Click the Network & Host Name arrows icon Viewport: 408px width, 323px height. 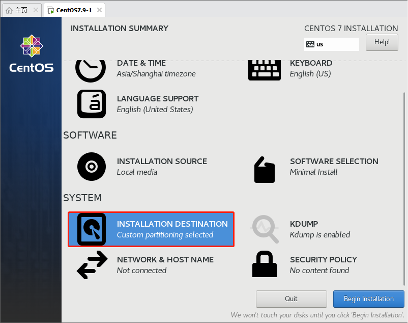92,265
